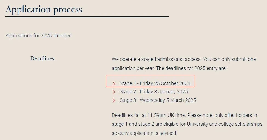The width and height of the screenshot is (267, 140).
Task: Select Stage 1 - Friday 25 October 2024
Action: [155, 83]
